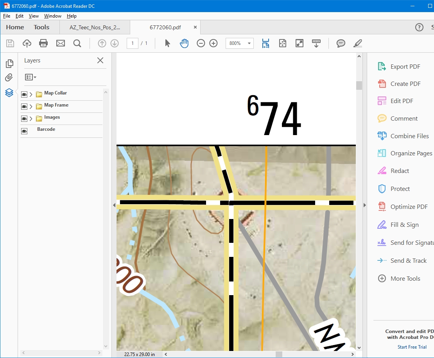Open the Find text magnifier
The width and height of the screenshot is (434, 358).
77,43
